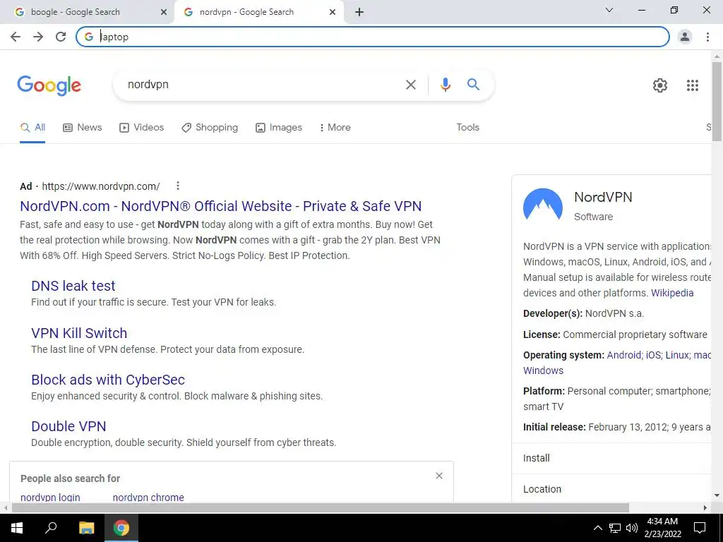The height and width of the screenshot is (542, 723).
Task: Click the vertical scrollbar down arrow
Action: tap(717, 496)
